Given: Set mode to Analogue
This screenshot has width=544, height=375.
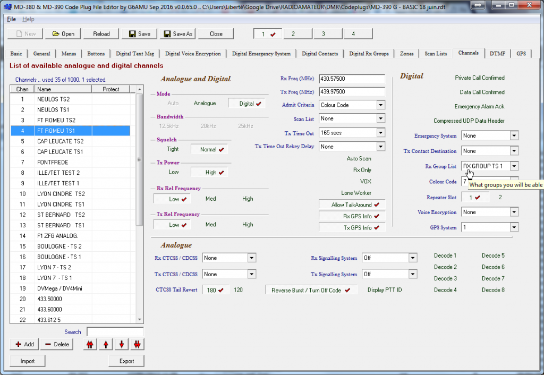Looking at the screenshot, I should tap(205, 104).
